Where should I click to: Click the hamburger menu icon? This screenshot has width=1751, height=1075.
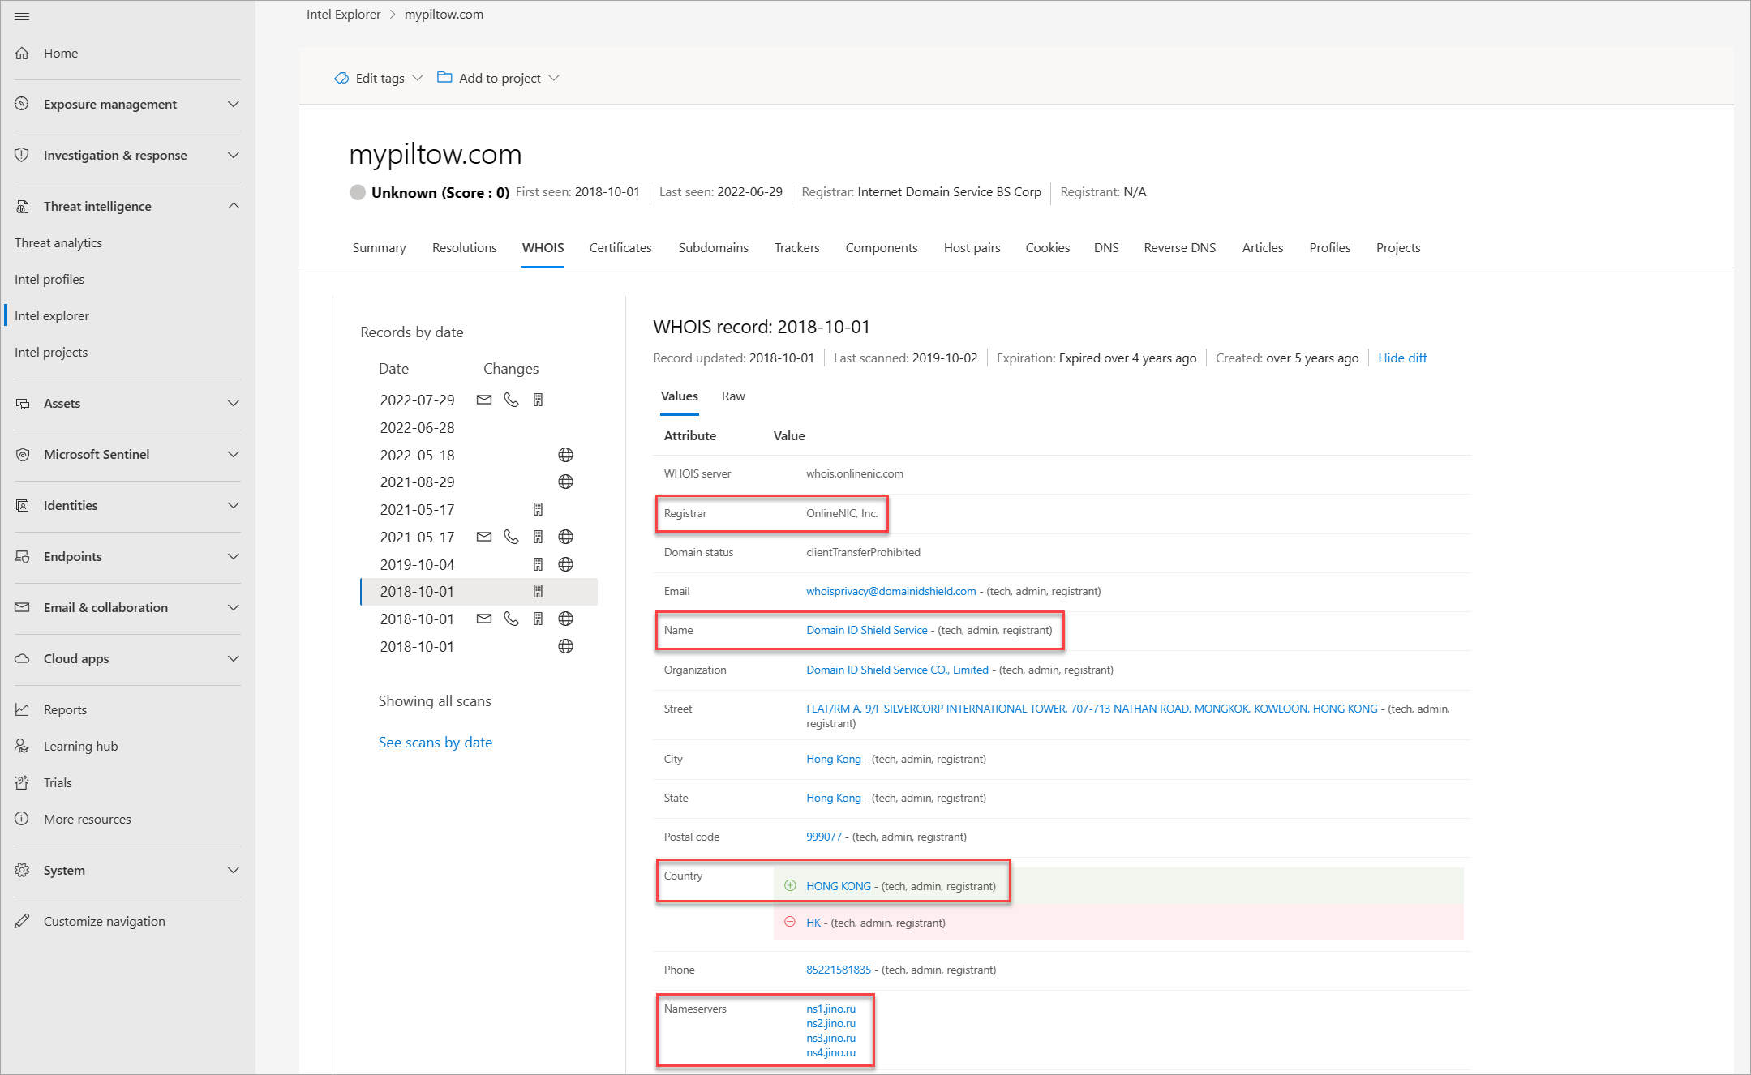(22, 16)
